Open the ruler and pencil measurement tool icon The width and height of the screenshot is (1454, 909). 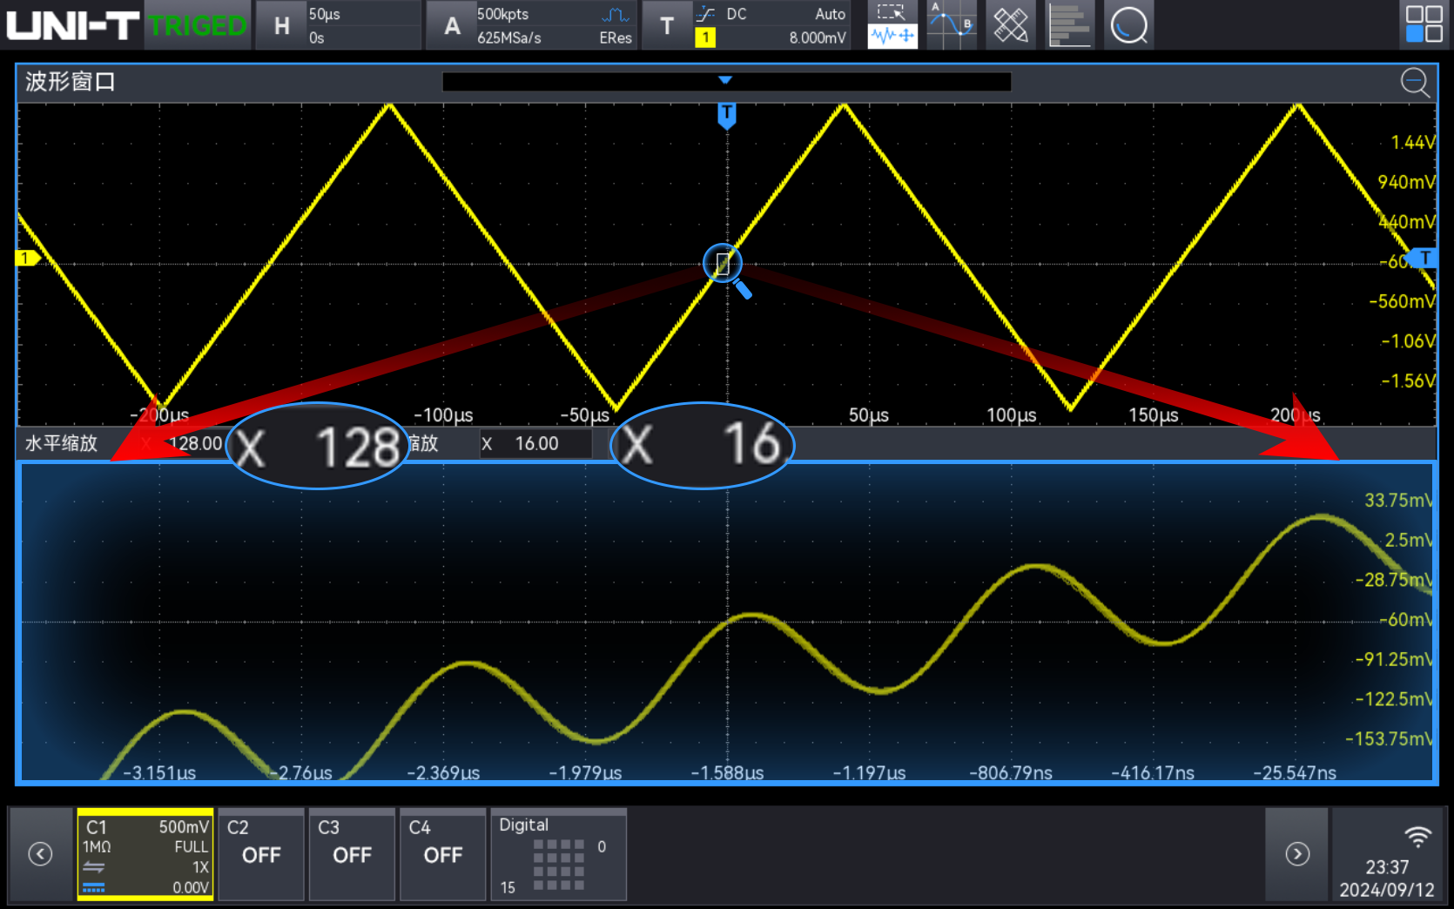coord(1011,24)
